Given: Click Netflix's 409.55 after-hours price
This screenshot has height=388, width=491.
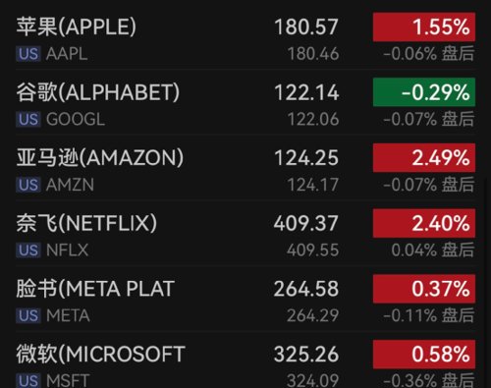Looking at the screenshot, I should click(312, 250).
